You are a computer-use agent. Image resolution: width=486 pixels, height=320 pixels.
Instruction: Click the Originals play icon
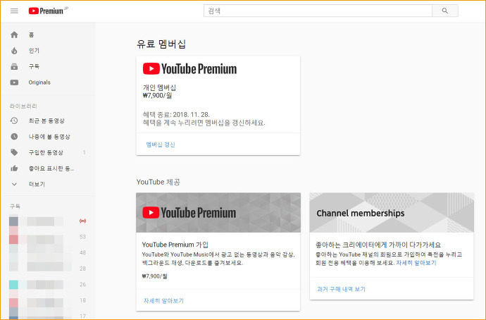[x=14, y=82]
